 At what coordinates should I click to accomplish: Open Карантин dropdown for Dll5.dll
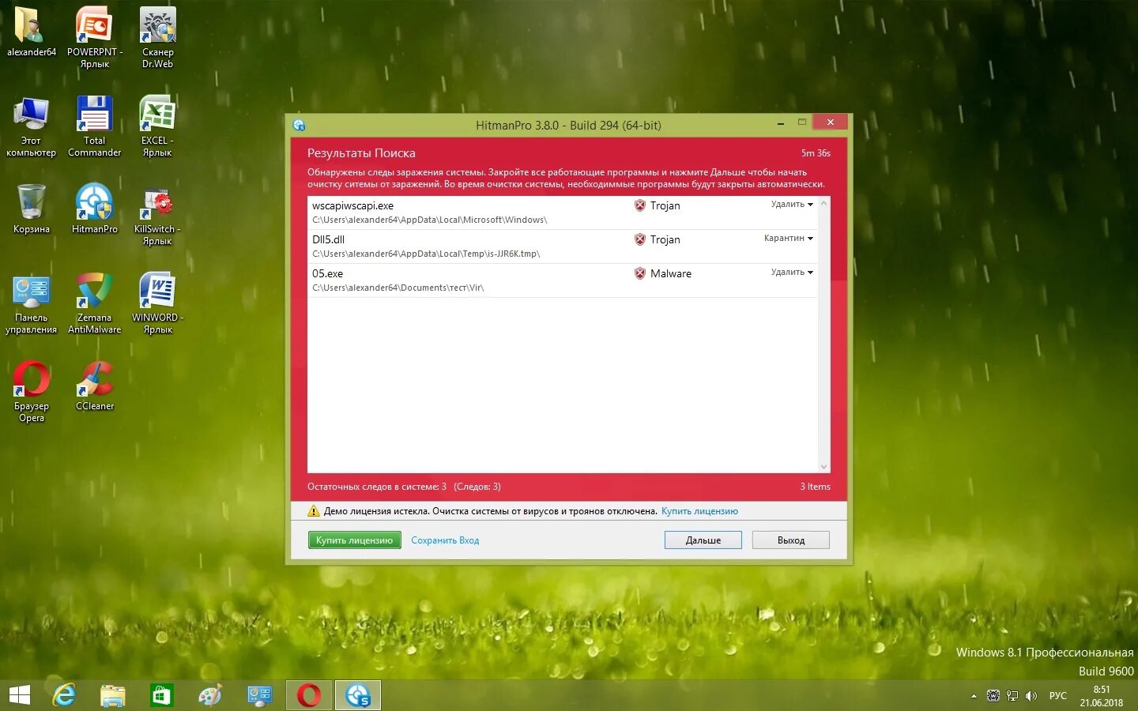click(x=788, y=238)
